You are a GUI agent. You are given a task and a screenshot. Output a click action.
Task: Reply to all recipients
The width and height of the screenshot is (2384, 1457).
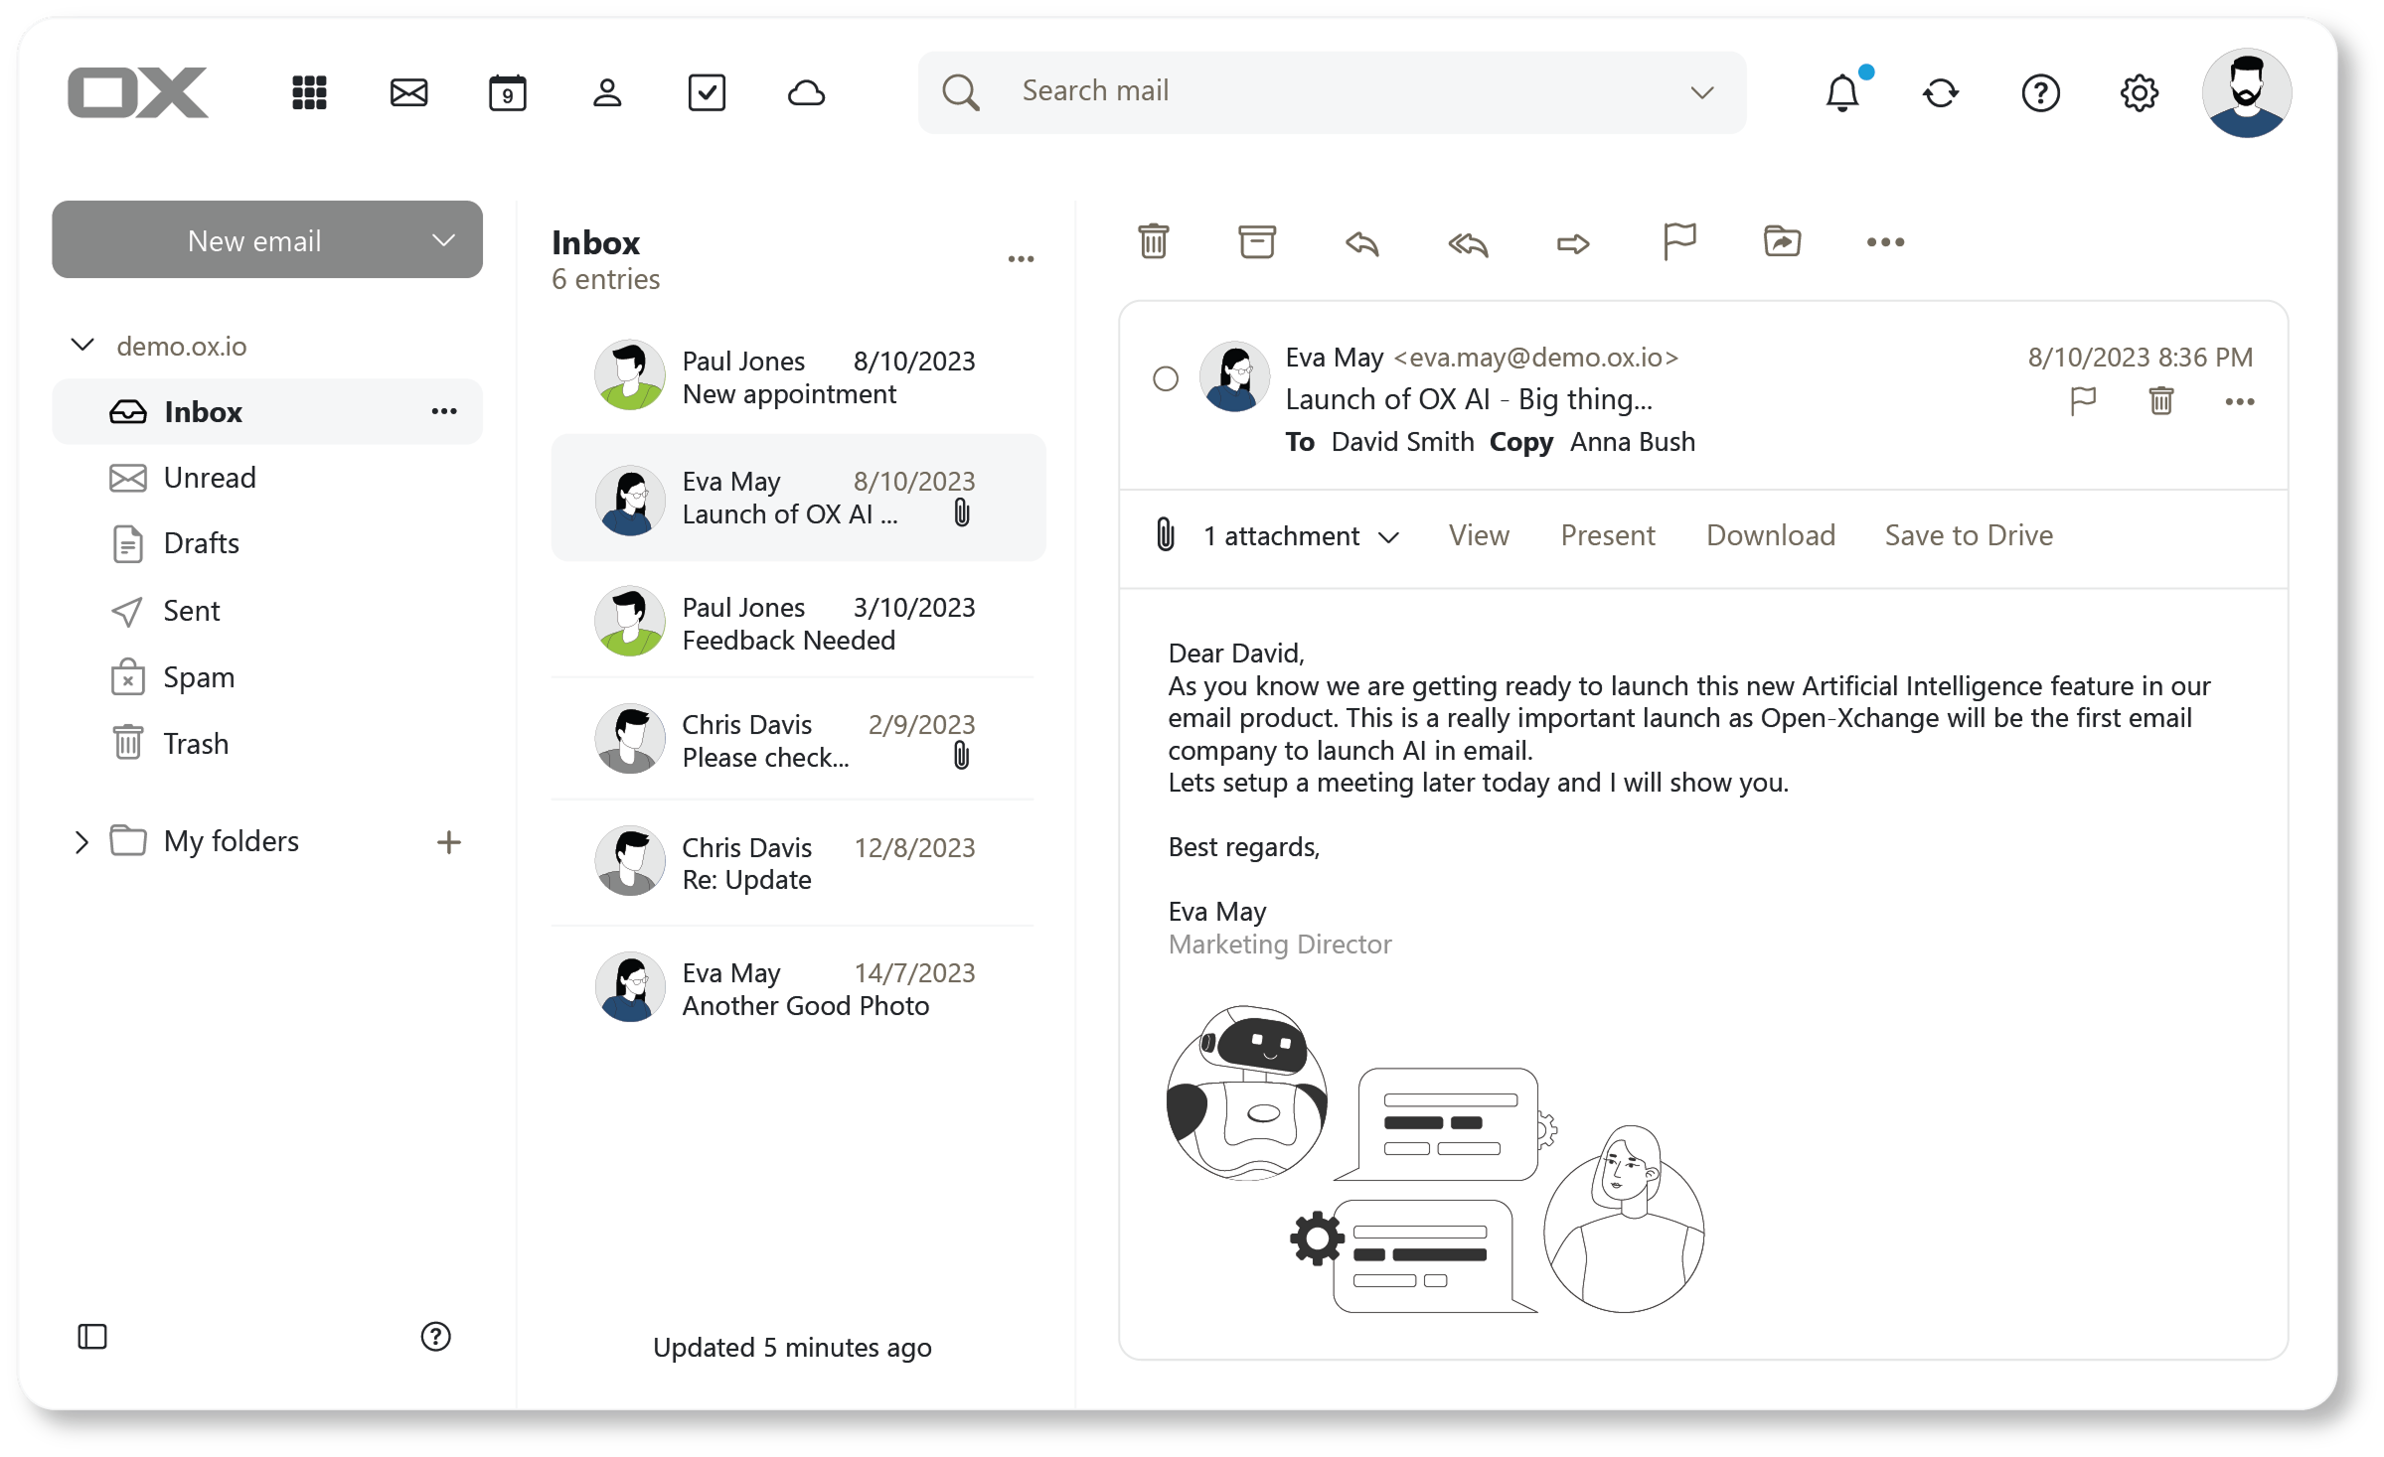coord(1468,243)
